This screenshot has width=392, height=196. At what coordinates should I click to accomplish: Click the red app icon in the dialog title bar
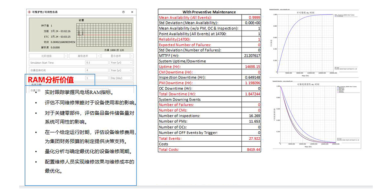pos(30,12)
